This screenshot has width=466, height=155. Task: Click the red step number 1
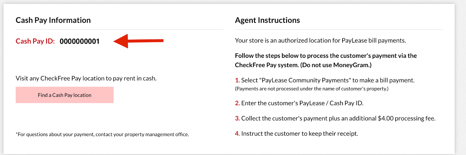(237, 80)
